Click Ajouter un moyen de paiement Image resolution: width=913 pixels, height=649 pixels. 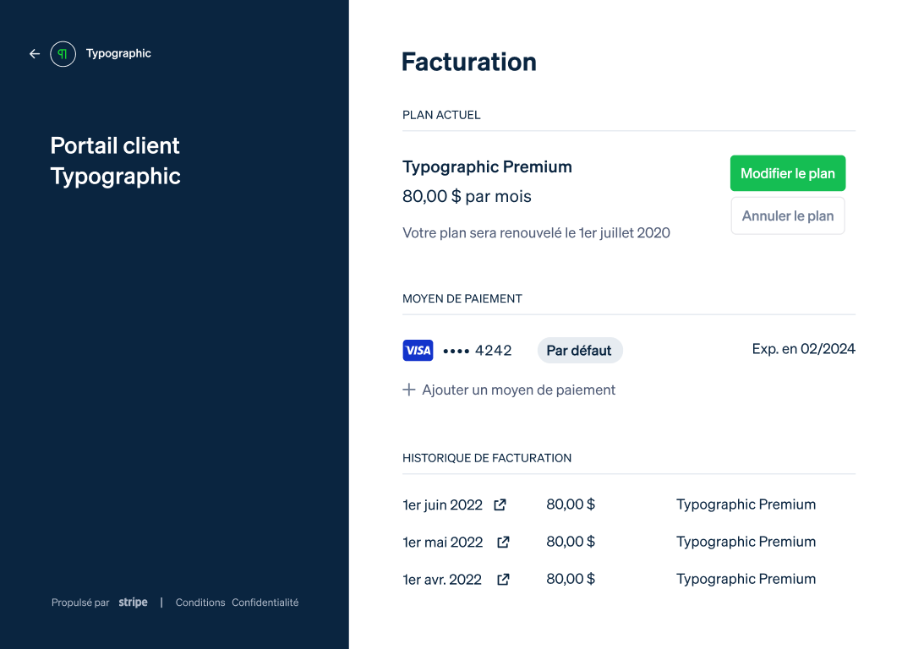pos(518,390)
